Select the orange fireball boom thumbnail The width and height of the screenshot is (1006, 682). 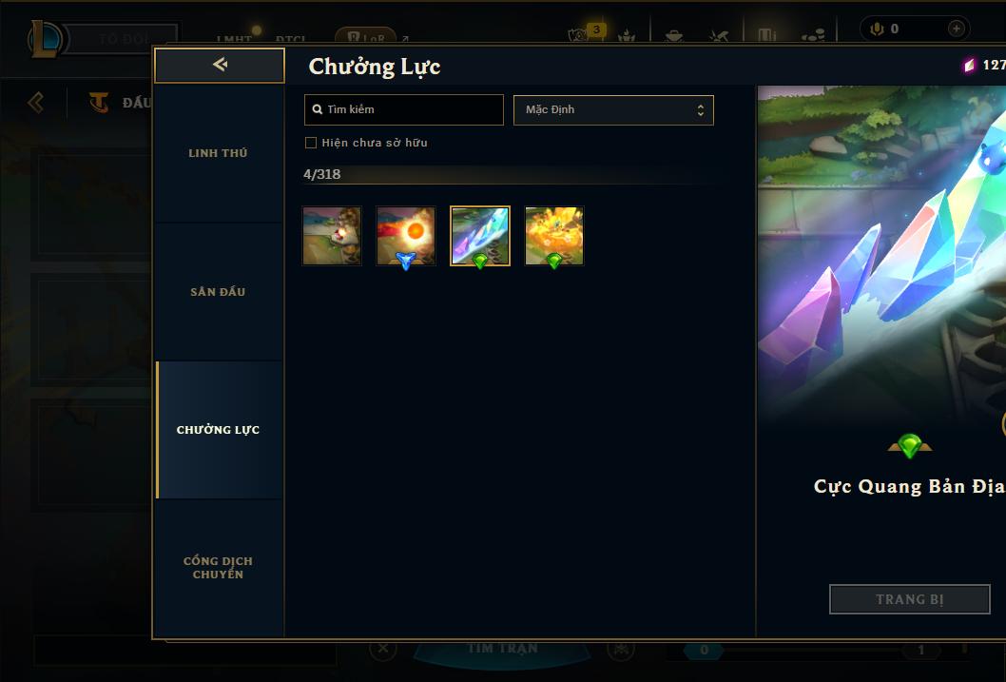click(x=405, y=236)
